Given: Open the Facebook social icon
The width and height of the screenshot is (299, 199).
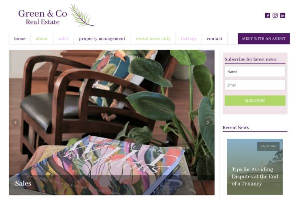Looking at the screenshot, I should click(x=267, y=15).
